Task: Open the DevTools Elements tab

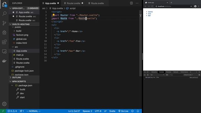Action: (154, 72)
